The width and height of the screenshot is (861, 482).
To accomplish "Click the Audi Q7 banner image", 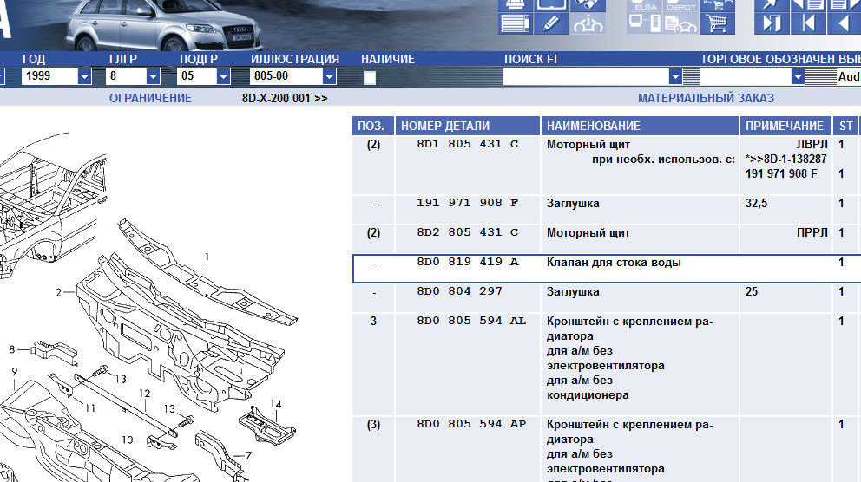I will (x=163, y=24).
